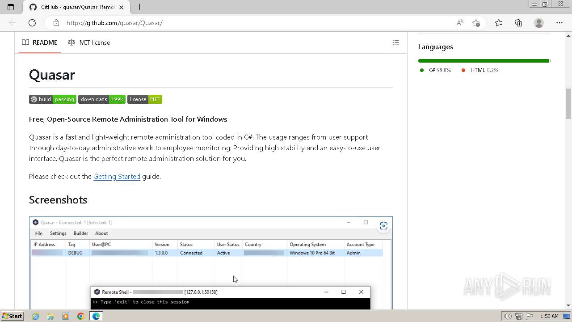Open File Explorer from taskbar
This screenshot has width=572, height=322.
tap(50, 316)
